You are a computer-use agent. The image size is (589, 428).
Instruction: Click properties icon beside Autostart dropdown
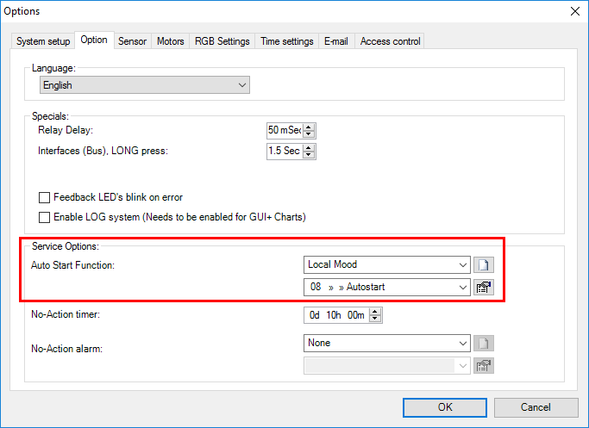pos(484,288)
